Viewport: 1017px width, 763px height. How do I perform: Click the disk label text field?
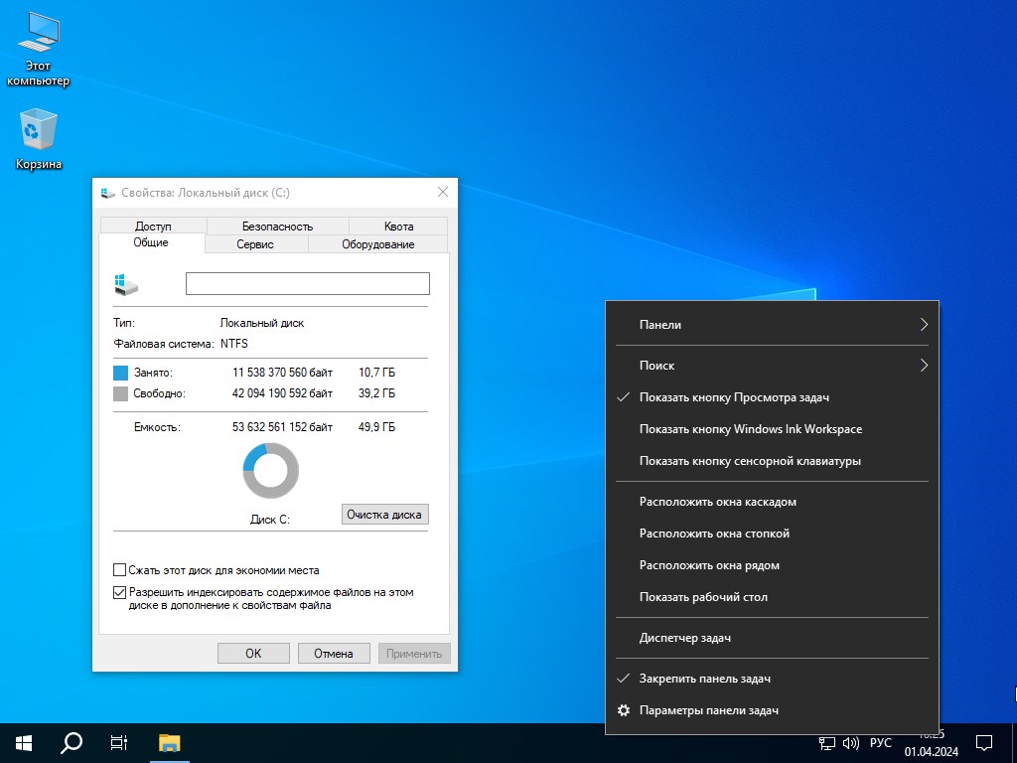click(x=307, y=284)
